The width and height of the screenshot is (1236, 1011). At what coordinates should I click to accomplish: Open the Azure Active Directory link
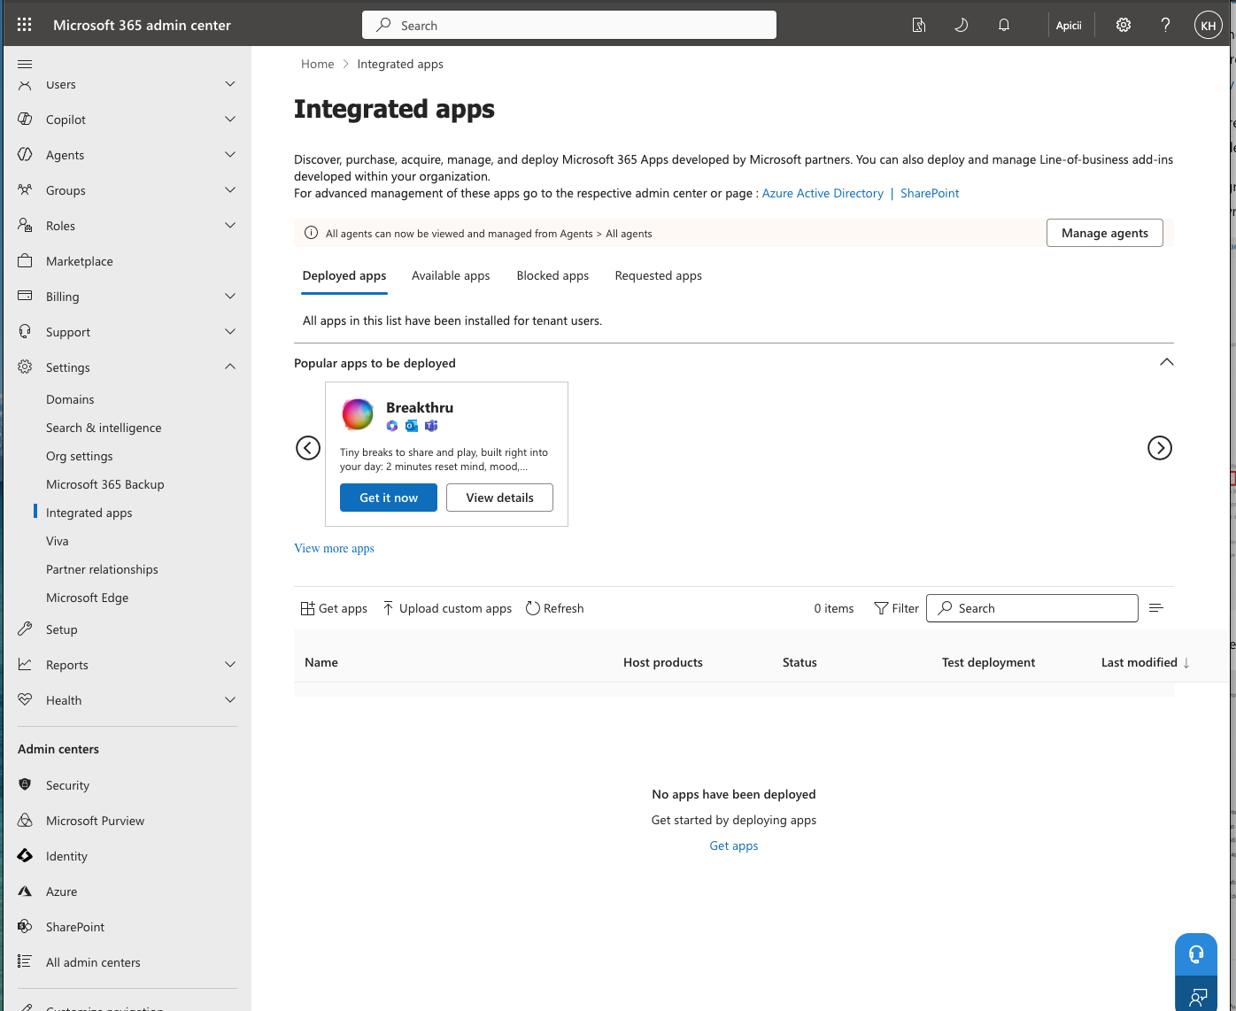tap(823, 193)
